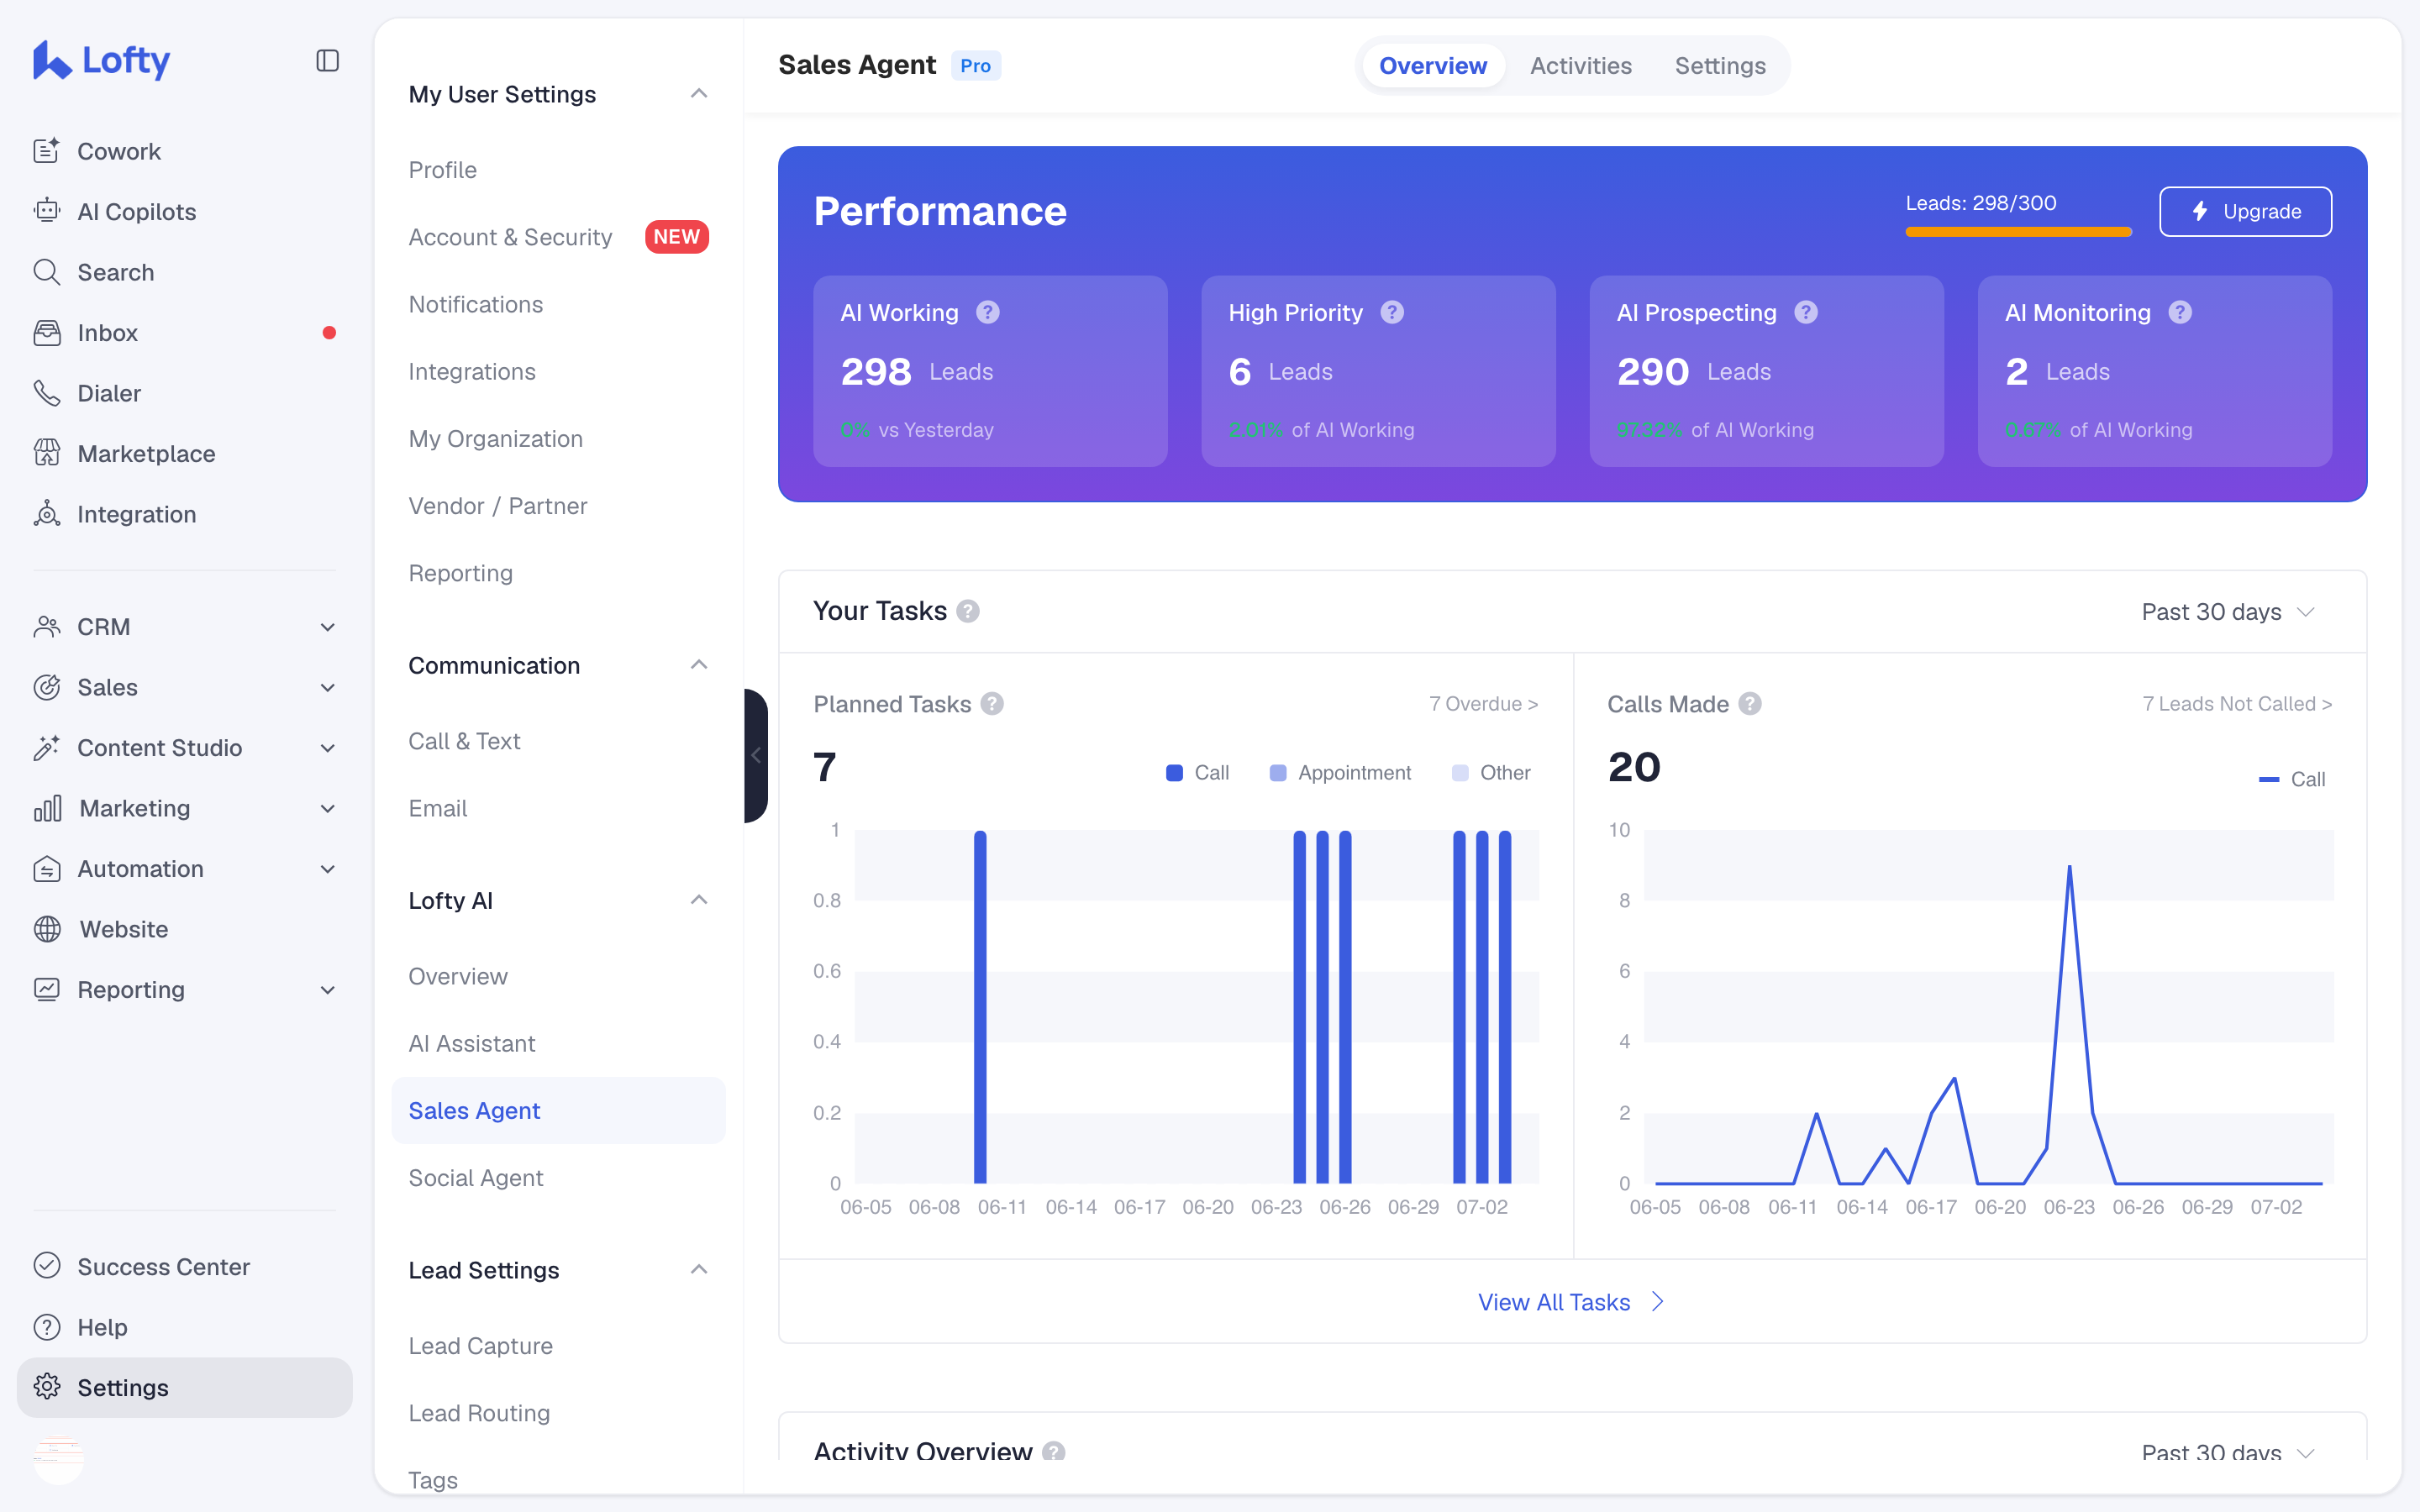Collapse My User Settings section
The width and height of the screenshot is (2420, 1512).
pos(699,94)
